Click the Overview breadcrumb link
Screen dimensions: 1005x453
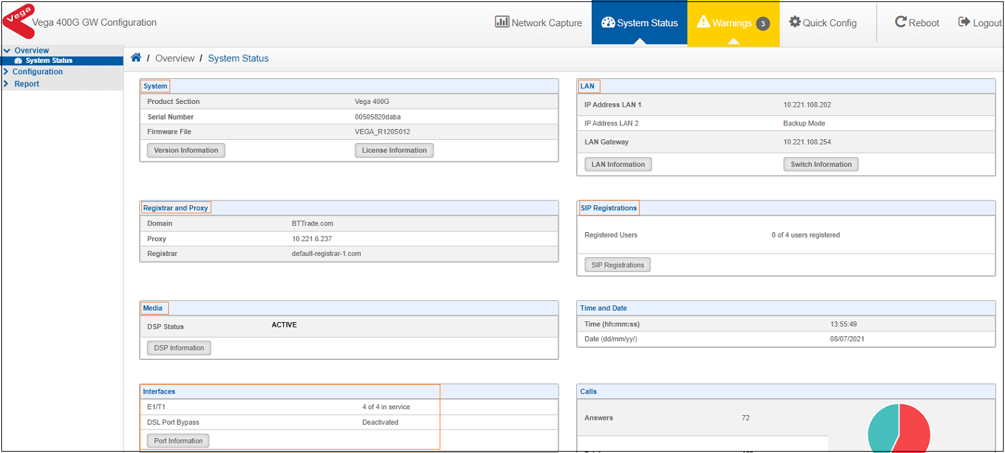tap(175, 58)
